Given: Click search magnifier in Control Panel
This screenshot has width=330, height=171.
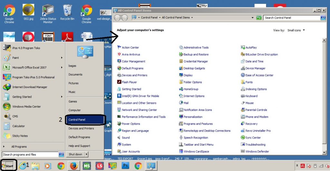Looking at the screenshot, I should tap(323, 18).
